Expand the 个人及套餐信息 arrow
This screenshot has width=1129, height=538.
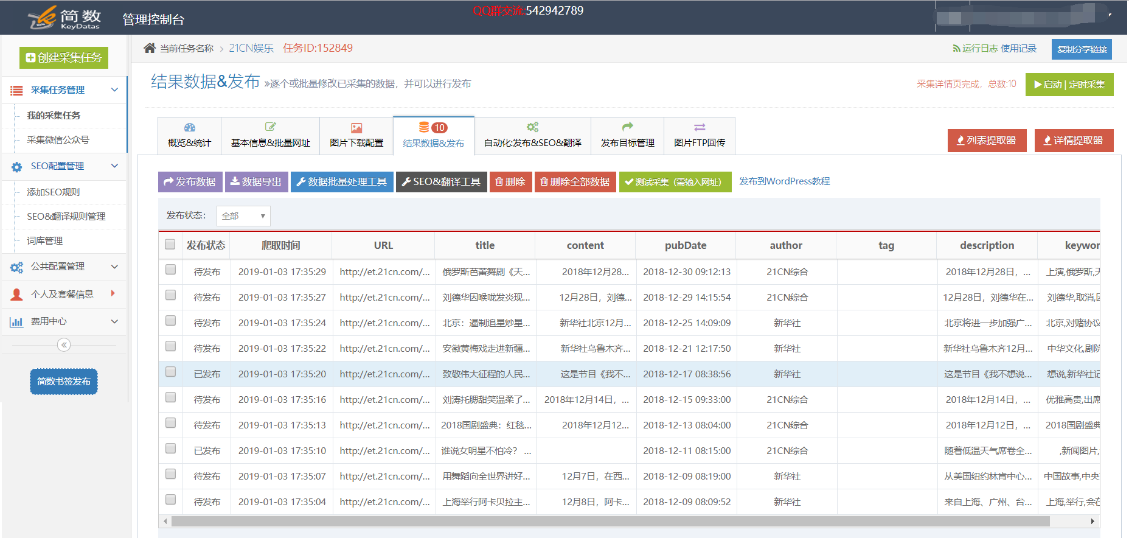pos(113,293)
